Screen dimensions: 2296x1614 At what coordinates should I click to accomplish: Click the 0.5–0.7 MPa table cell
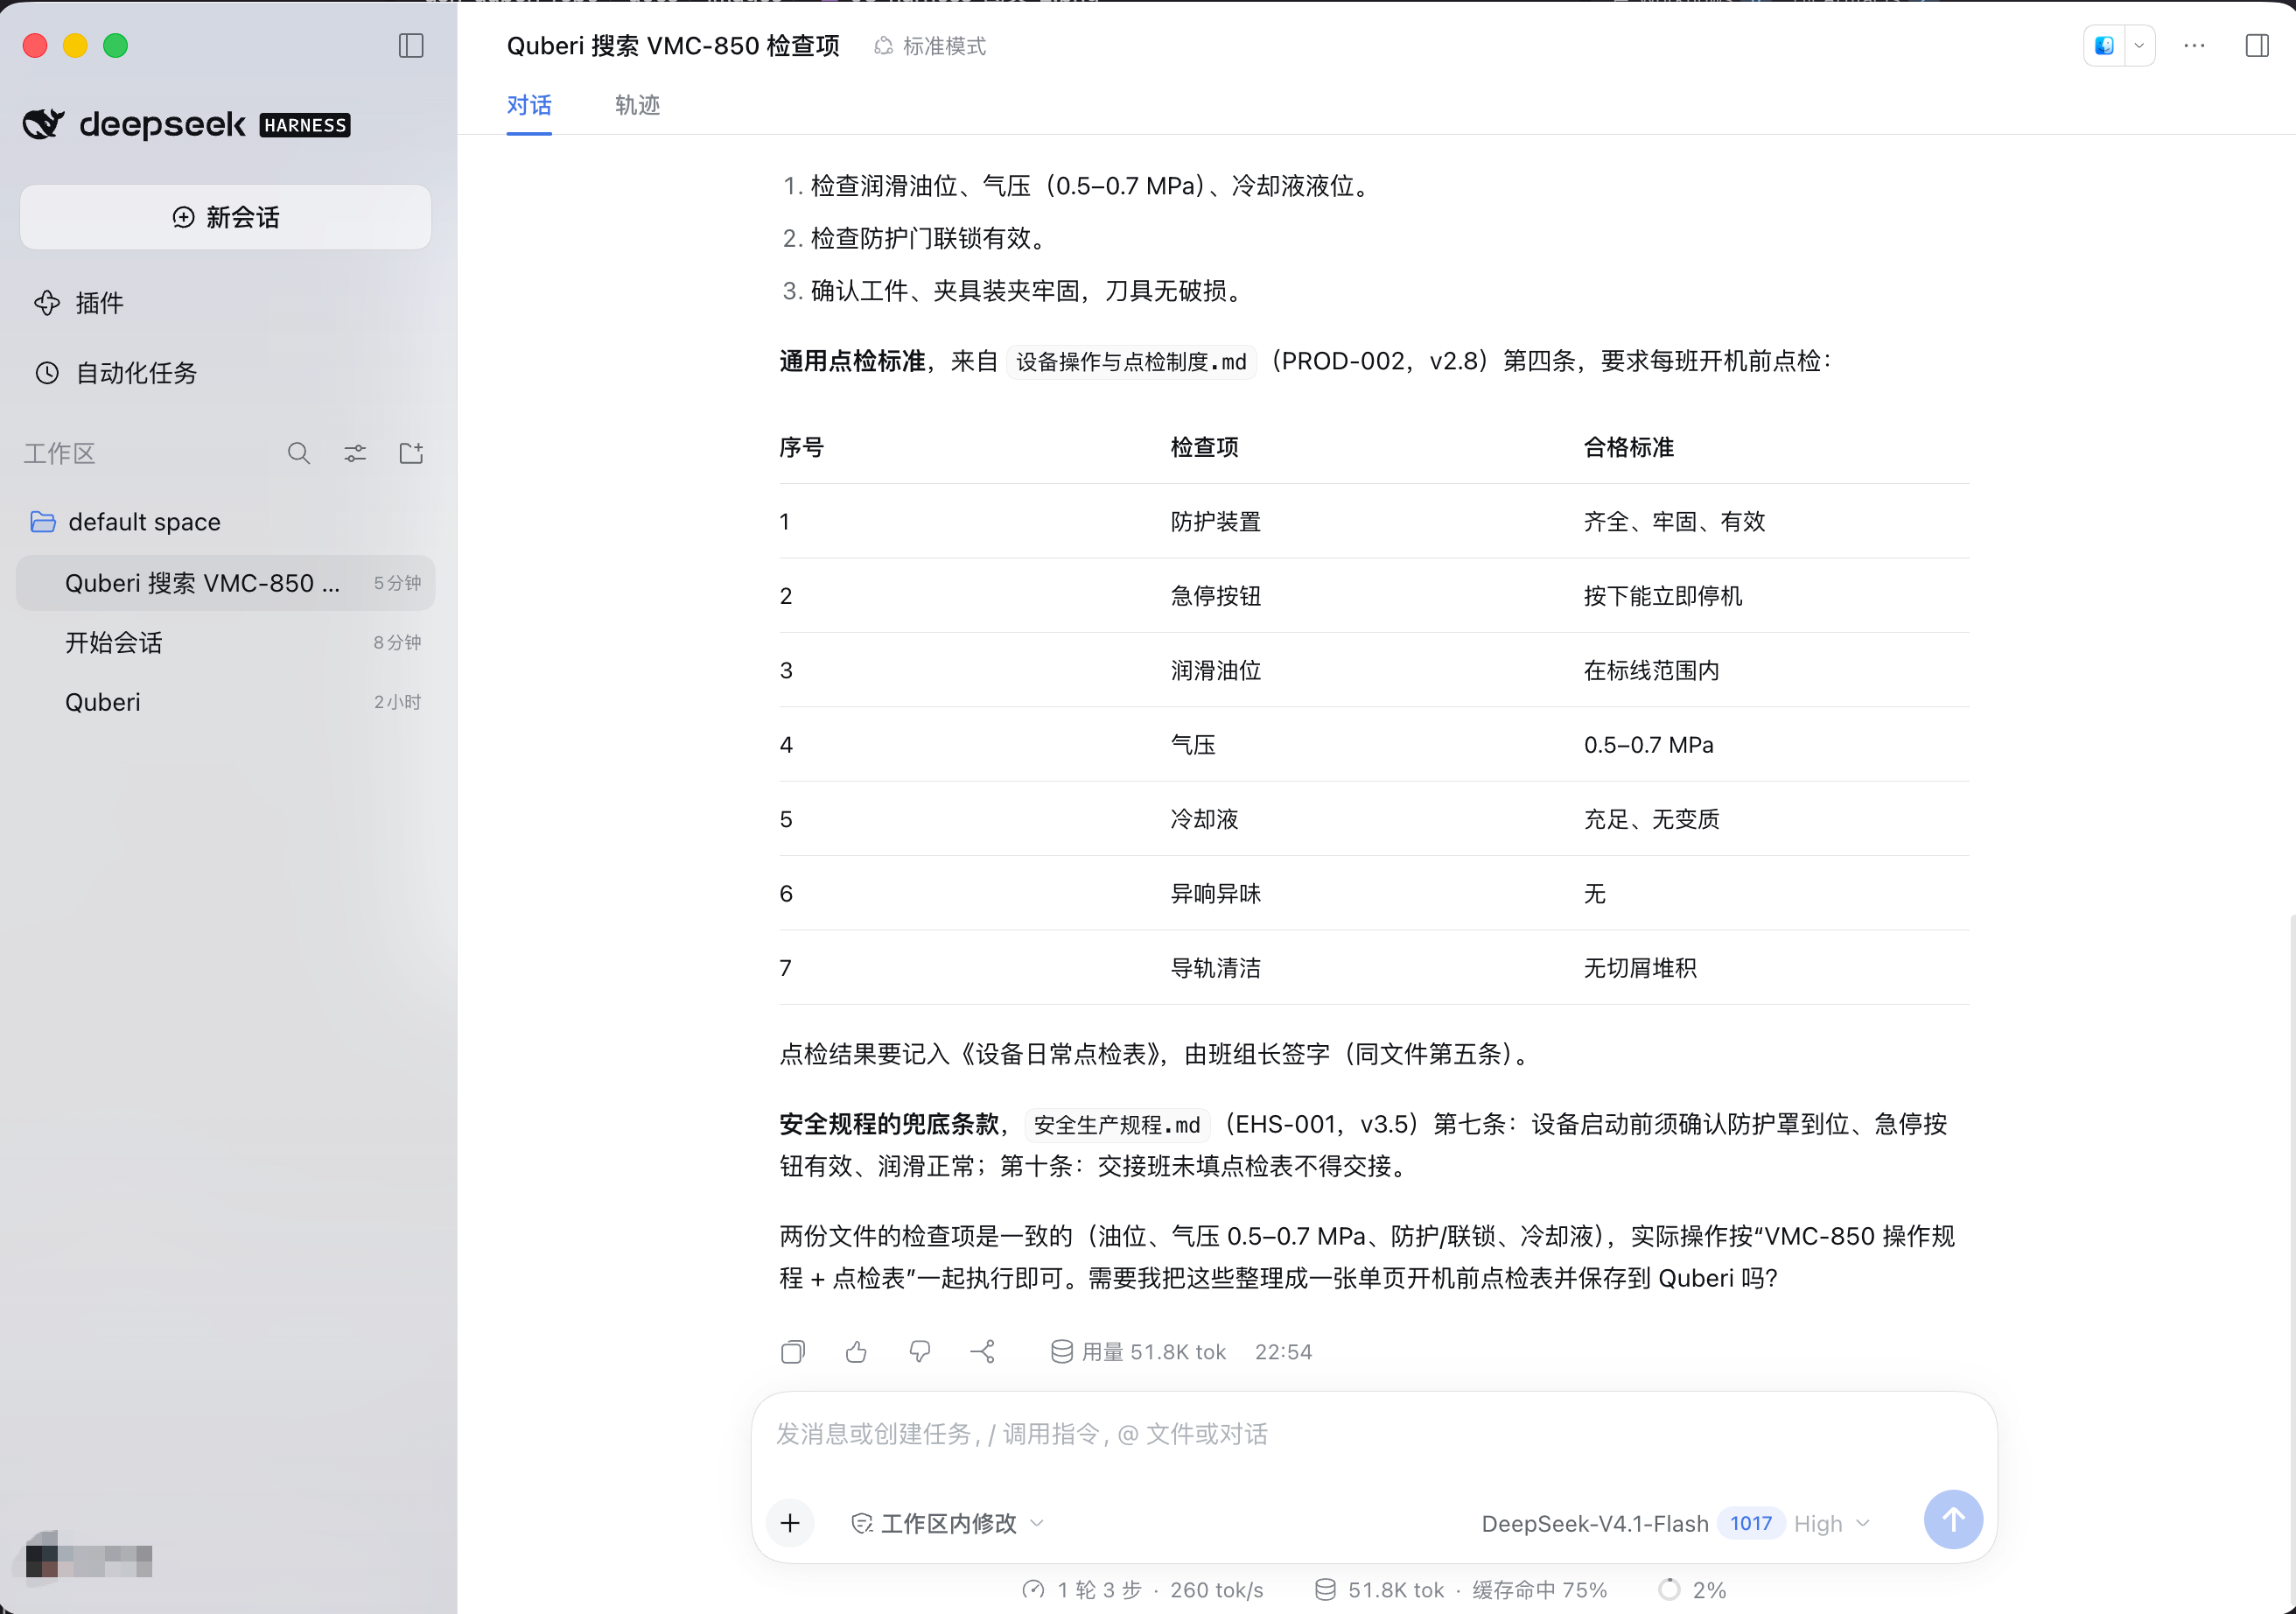tap(1648, 745)
